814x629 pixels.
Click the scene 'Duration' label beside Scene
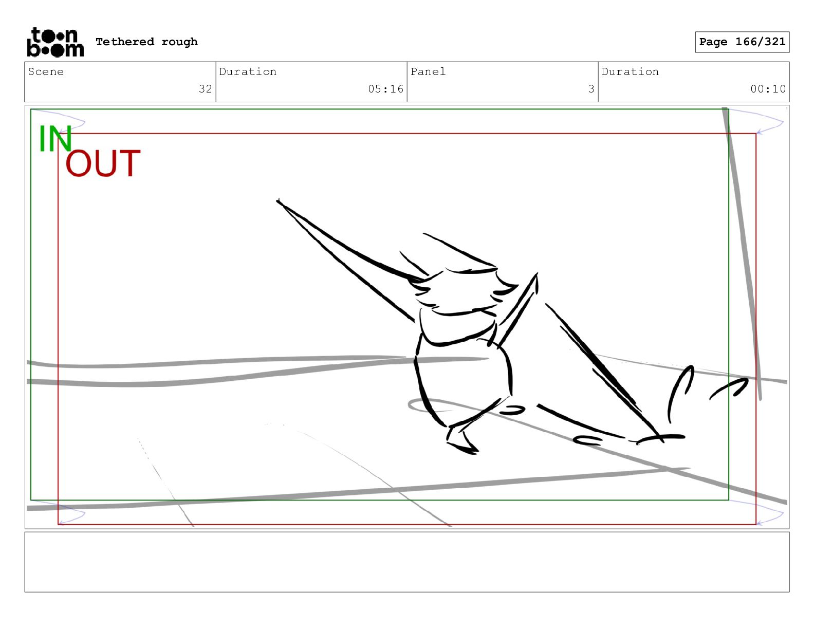248,71
